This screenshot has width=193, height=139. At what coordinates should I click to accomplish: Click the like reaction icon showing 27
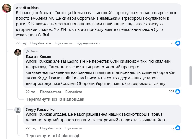pos(178,128)
